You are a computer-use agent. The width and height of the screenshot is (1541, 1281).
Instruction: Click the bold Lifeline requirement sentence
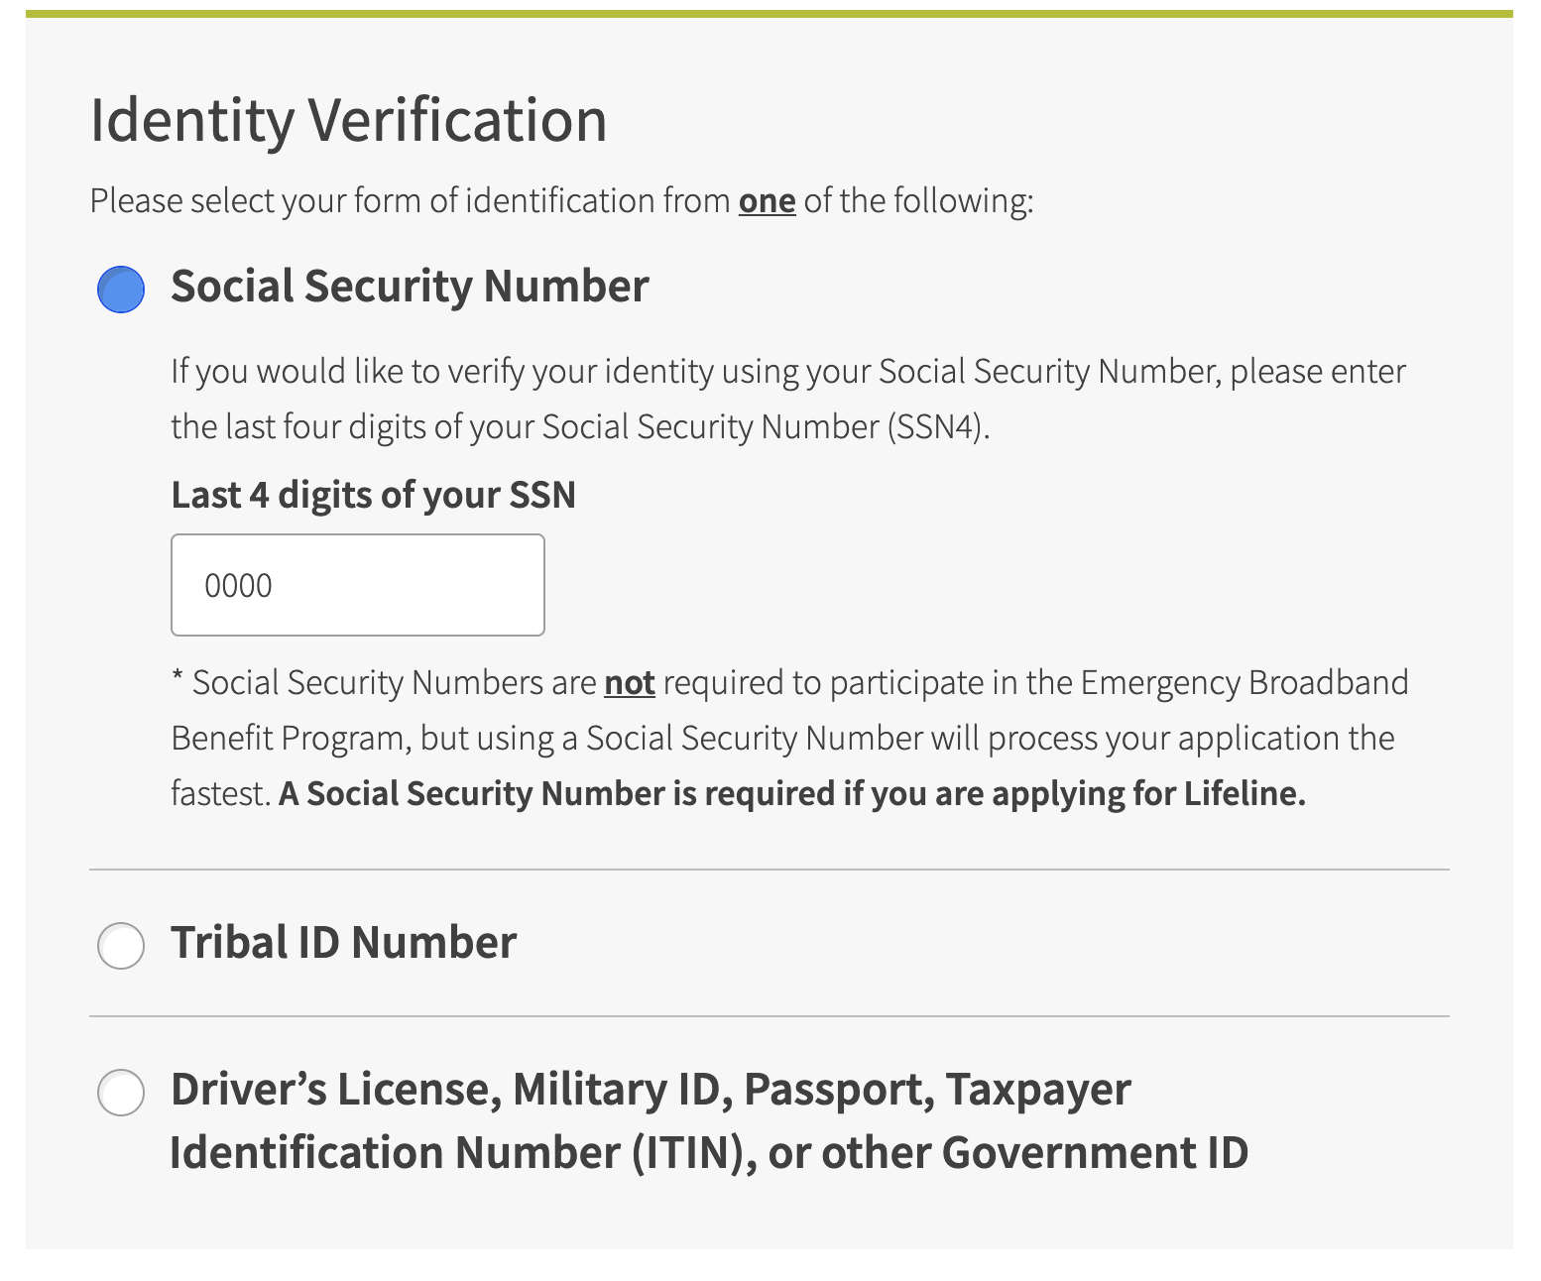[x=791, y=794]
